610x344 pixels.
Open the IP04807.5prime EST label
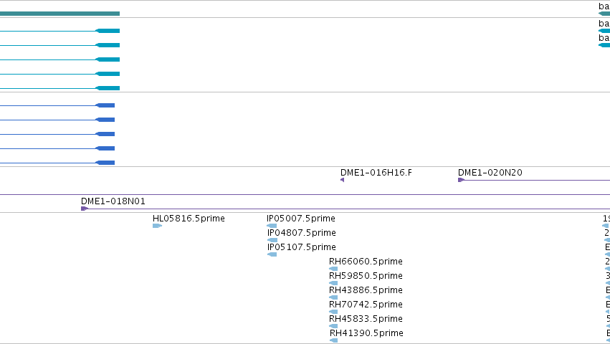[302, 233]
